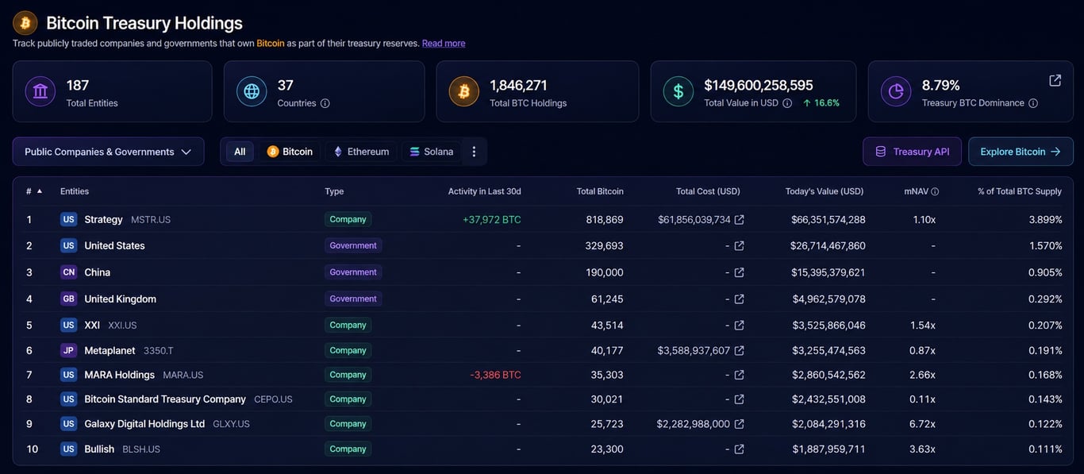The image size is (1084, 474).
Task: Open Bitcoin Standard Treasury Company external link icon
Action: point(739,399)
